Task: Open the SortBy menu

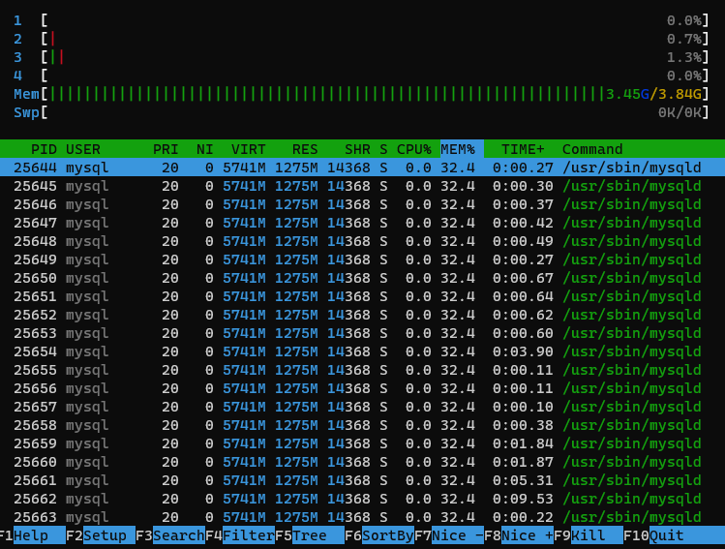Action: (388, 535)
